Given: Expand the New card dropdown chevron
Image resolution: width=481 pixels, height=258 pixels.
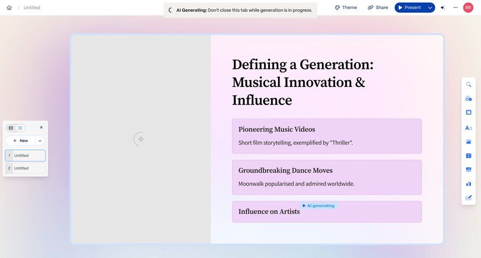Looking at the screenshot, I should [40, 141].
